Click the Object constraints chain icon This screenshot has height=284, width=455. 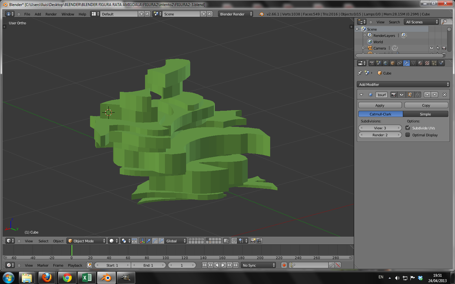pyautogui.click(x=399, y=63)
